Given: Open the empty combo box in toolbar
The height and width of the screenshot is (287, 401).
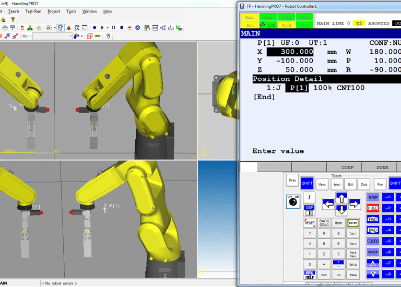Looking at the screenshot, I should [52, 36].
